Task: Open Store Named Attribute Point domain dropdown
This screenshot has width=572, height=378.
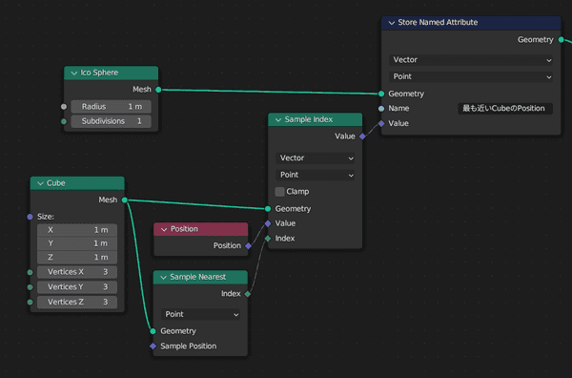Action: (x=471, y=76)
